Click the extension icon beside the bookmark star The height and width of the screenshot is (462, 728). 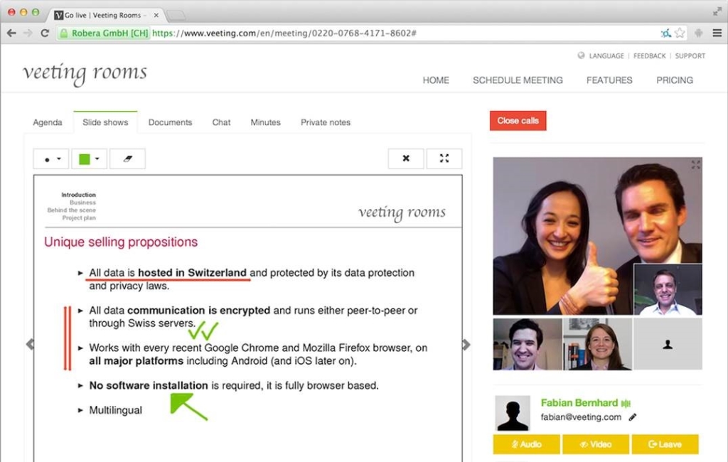(x=665, y=33)
